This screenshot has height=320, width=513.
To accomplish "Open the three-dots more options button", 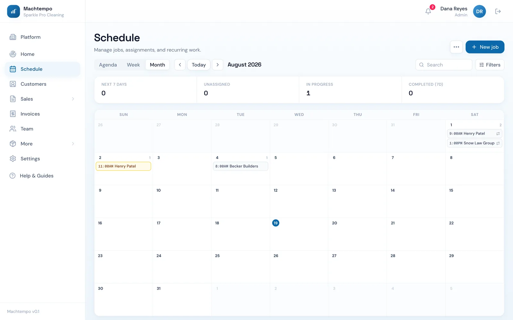I will [x=456, y=47].
